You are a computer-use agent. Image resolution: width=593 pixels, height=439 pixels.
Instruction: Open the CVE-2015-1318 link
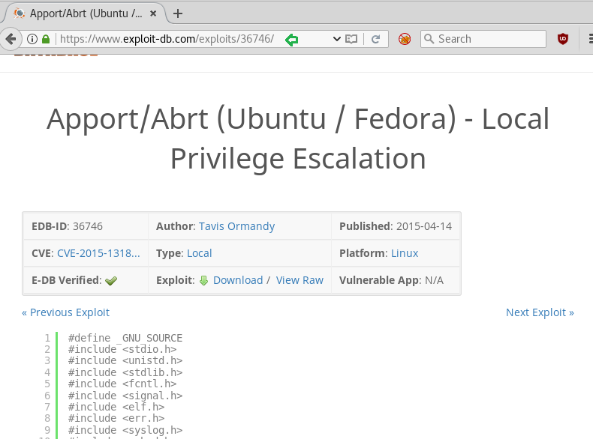pyautogui.click(x=98, y=253)
